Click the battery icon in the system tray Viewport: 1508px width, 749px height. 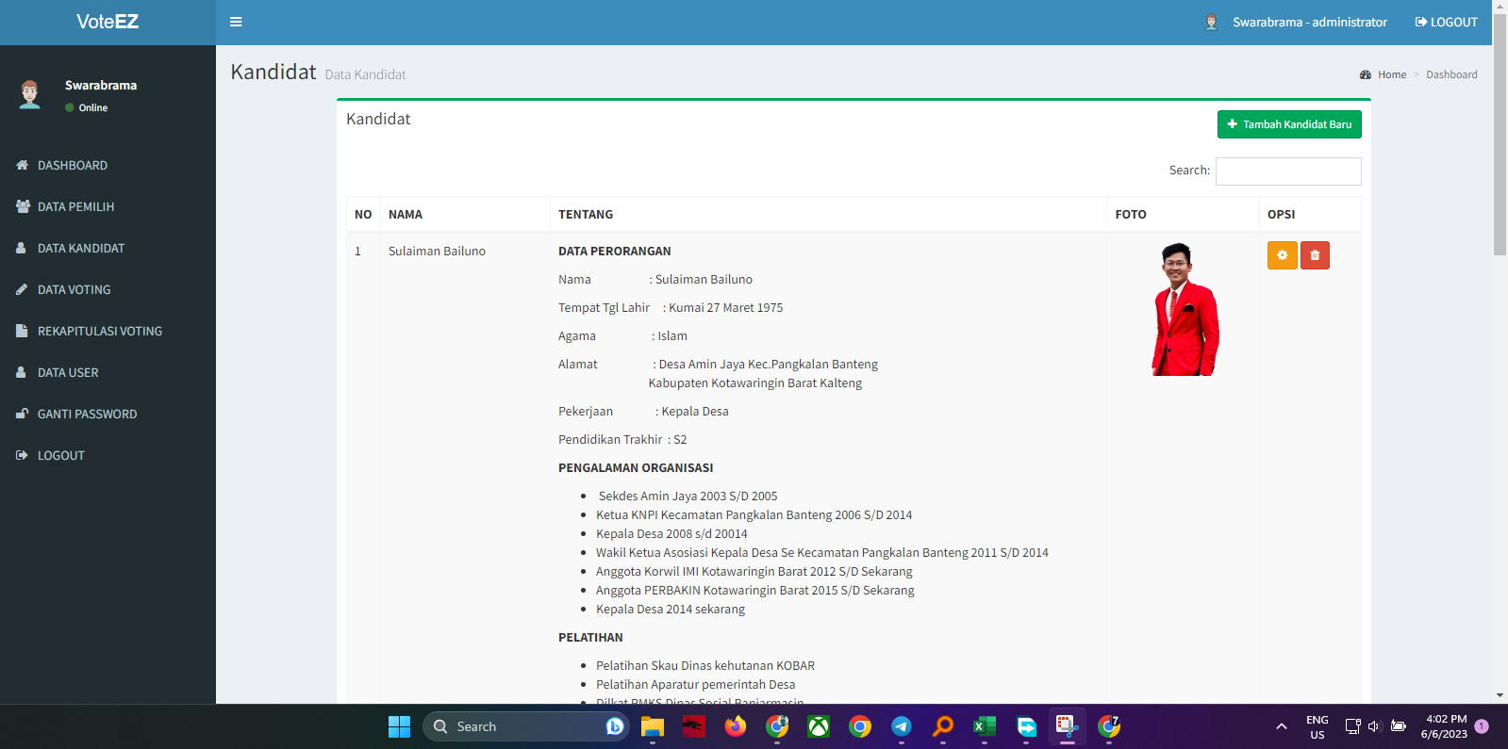1399,726
